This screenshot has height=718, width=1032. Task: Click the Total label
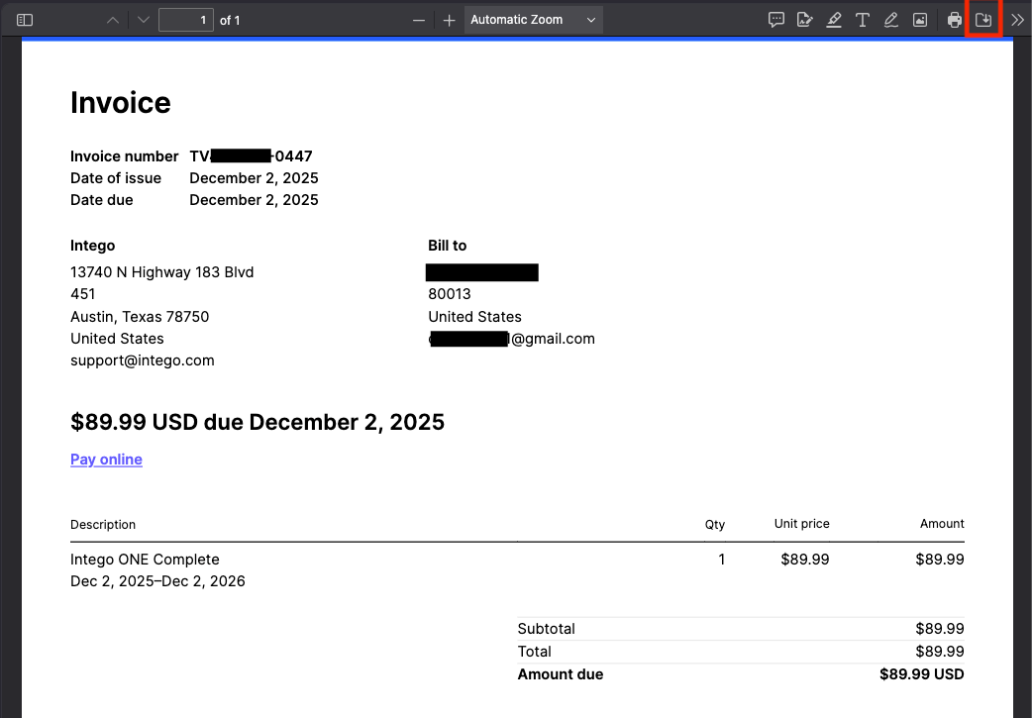(x=535, y=652)
